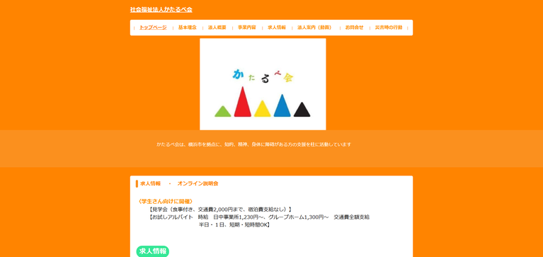
Task: Click the かたるべ会 logo image
Action: point(263,84)
